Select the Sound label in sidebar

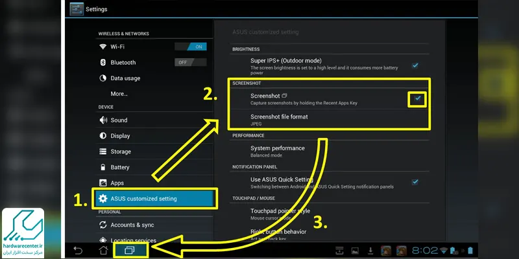(119, 120)
